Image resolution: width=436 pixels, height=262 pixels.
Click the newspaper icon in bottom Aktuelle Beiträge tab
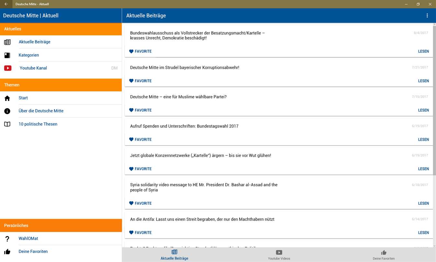pos(174,252)
